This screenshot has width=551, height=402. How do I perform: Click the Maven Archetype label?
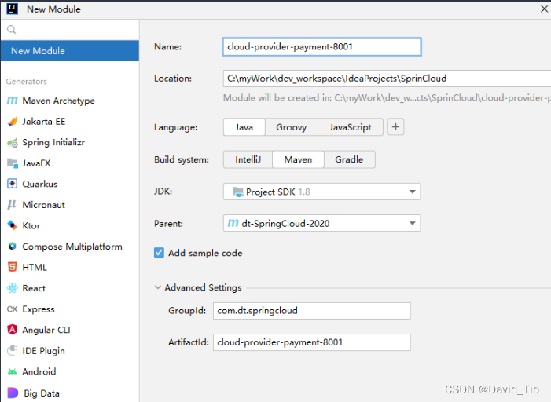(59, 100)
